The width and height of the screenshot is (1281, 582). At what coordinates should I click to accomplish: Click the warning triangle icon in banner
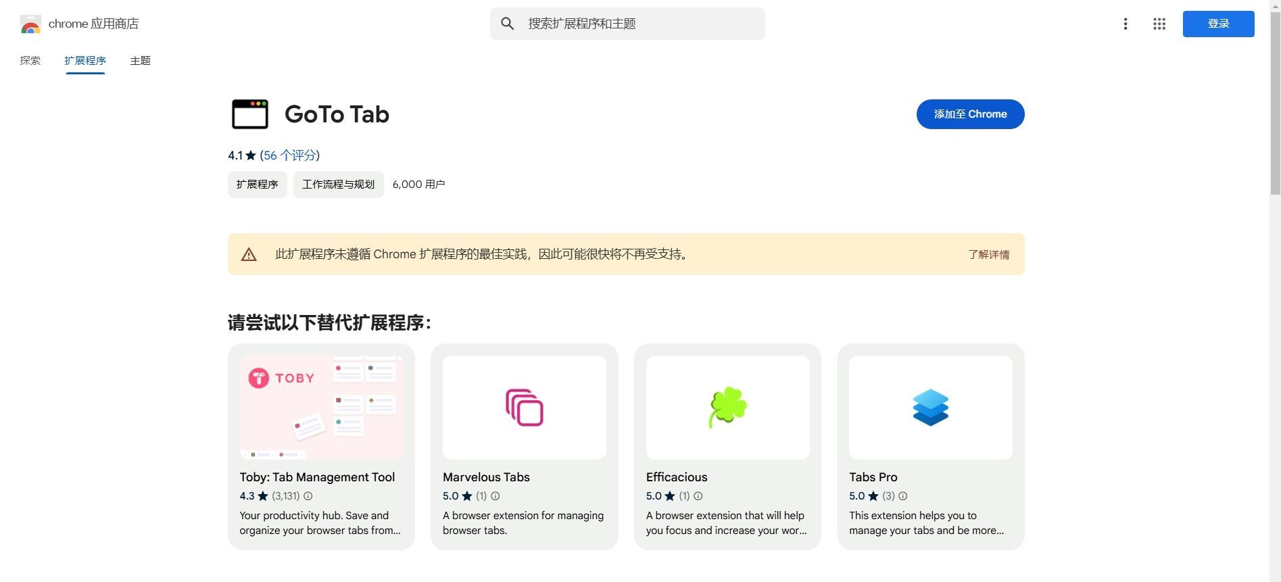pos(249,254)
